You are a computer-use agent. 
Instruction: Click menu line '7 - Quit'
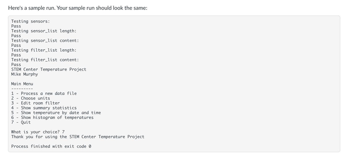pos(21,122)
